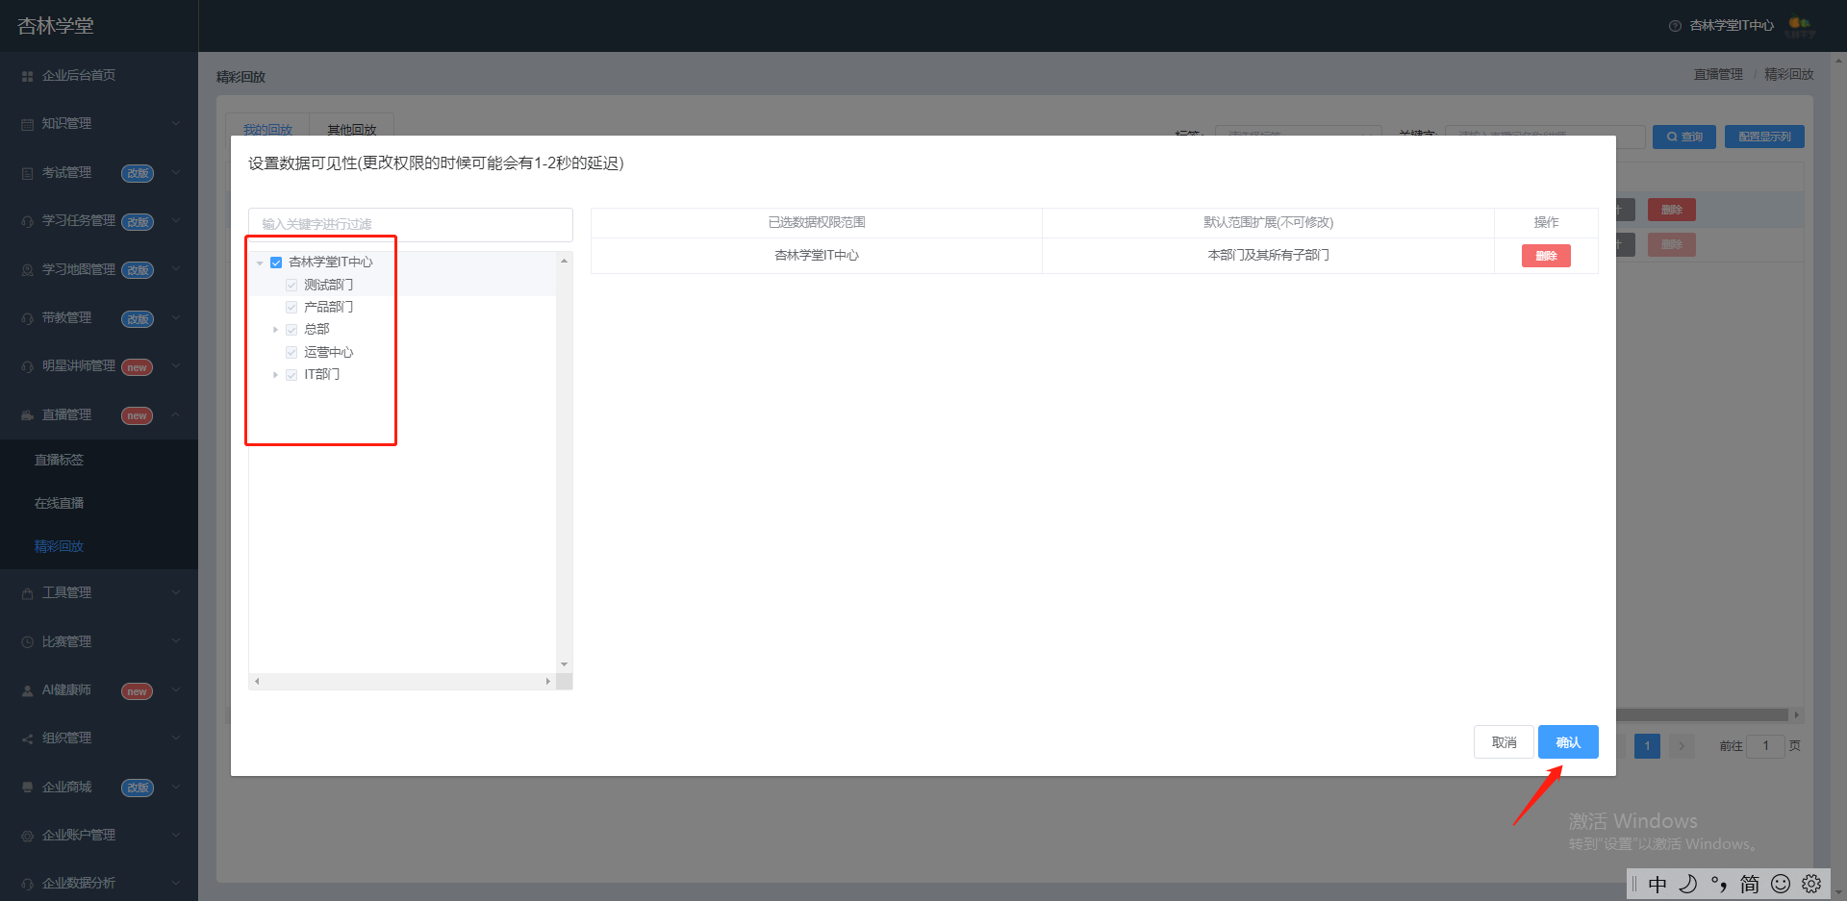Click the help icon beside 杏林学堂IT中心 header

[1675, 26]
